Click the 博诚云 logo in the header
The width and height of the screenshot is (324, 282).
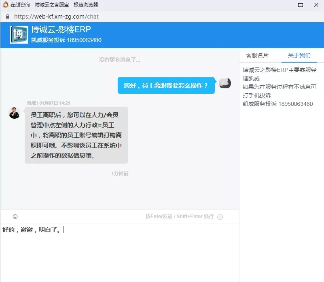point(19,35)
